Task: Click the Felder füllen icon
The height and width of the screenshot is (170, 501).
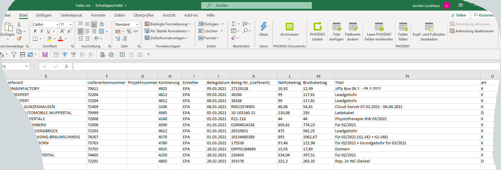Action: coord(403,27)
